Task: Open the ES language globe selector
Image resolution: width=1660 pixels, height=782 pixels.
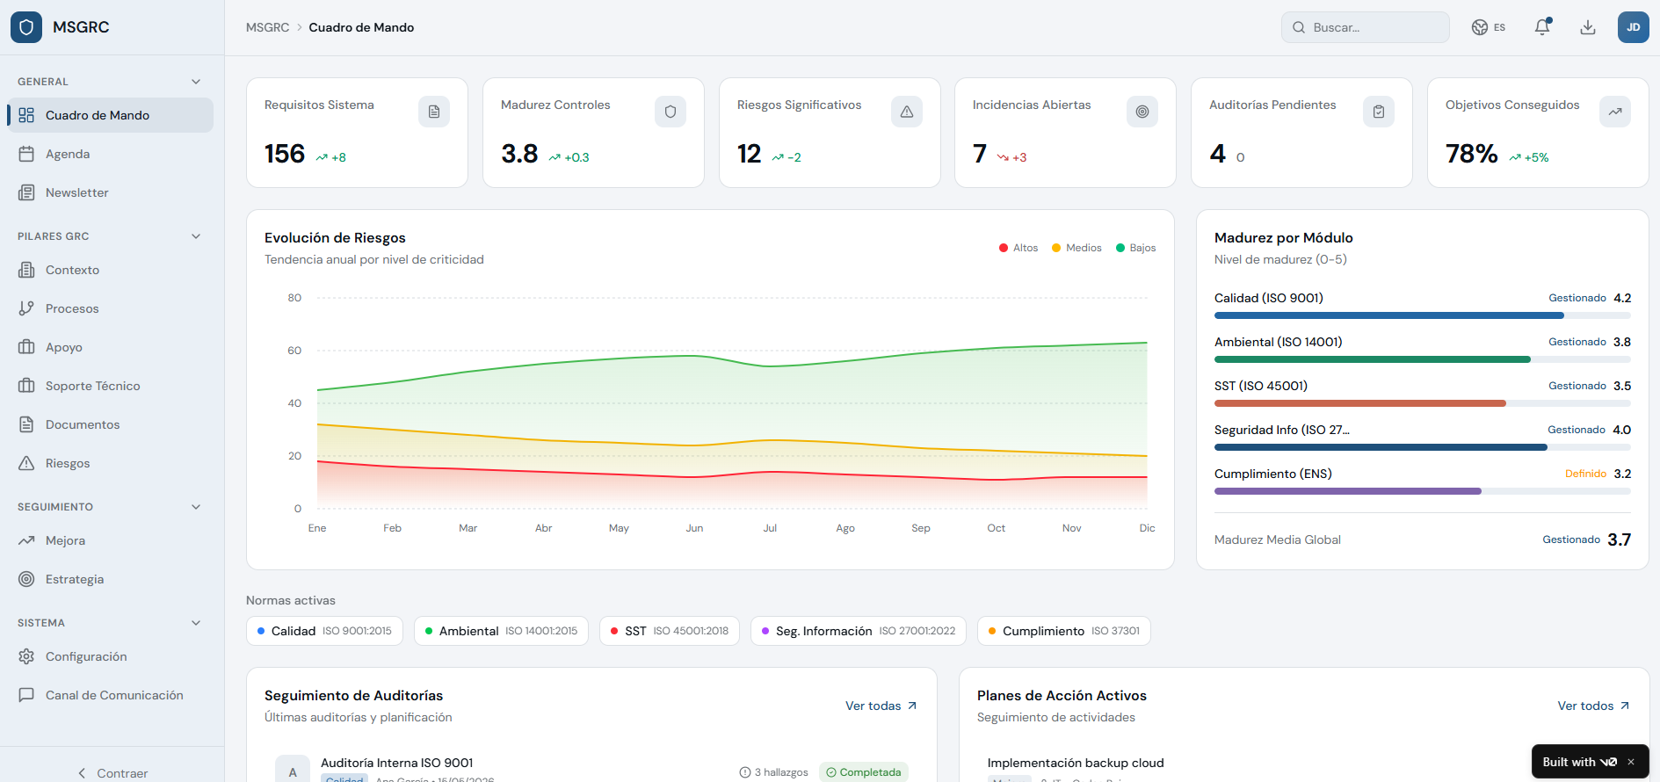Action: click(1489, 27)
